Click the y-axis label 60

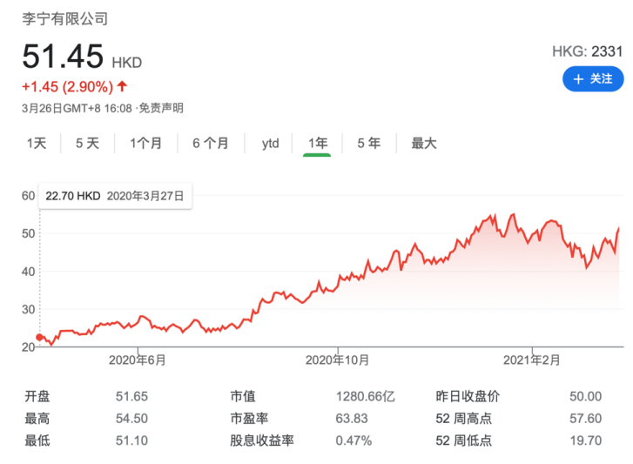point(28,196)
